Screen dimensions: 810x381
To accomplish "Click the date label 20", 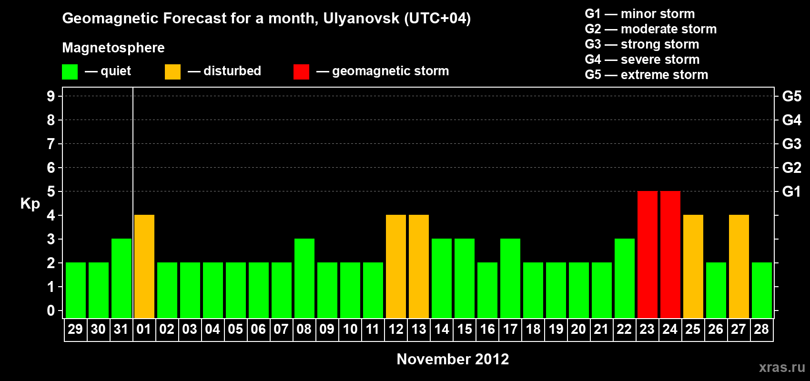I will point(578,329).
